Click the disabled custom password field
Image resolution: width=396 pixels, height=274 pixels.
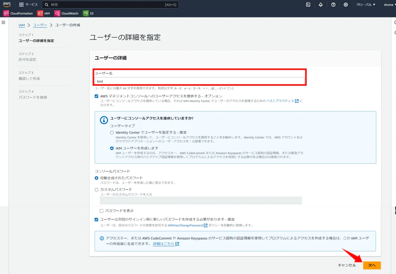pos(201,201)
